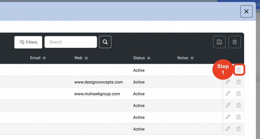The image size is (260, 139).
Task: Delete the row above designconcepts.com
Action: pyautogui.click(x=239, y=70)
